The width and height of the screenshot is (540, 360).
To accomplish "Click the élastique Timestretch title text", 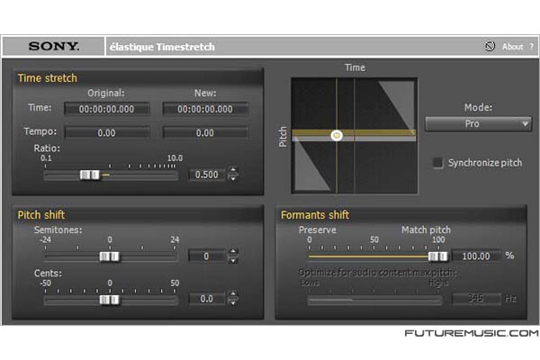I will click(x=162, y=47).
